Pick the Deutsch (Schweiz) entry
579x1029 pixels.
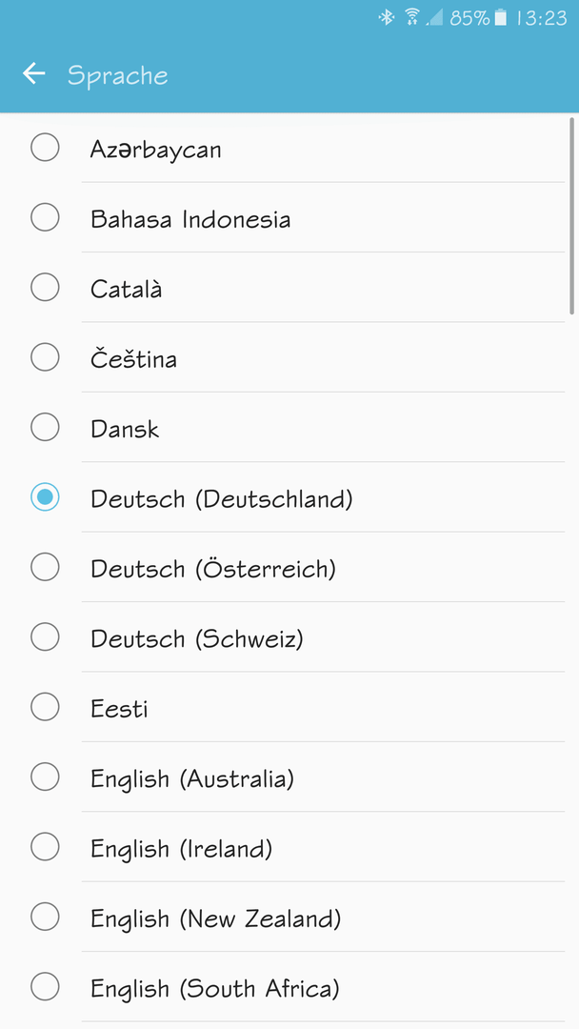289,636
